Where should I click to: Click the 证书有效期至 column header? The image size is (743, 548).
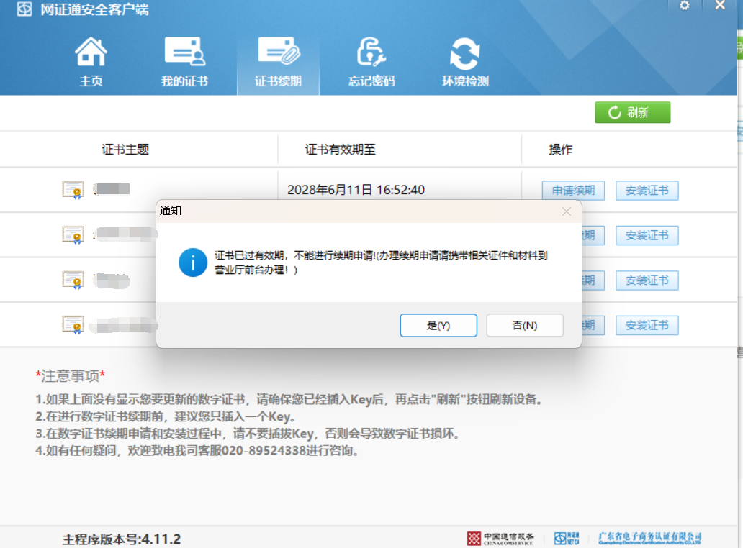[x=341, y=150]
